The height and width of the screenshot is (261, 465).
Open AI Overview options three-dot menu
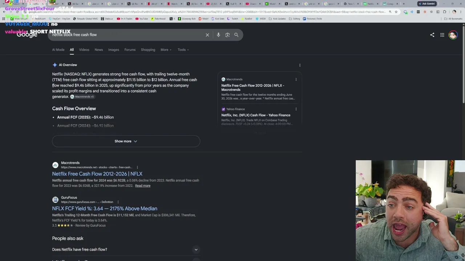point(300,65)
